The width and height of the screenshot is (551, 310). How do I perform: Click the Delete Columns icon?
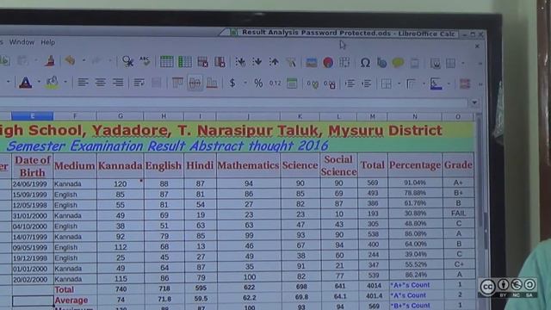pyautogui.click(x=220, y=62)
